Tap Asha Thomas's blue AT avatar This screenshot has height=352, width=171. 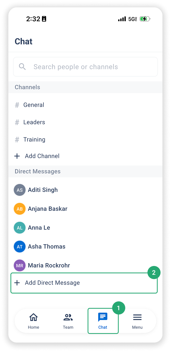pyautogui.click(x=20, y=247)
